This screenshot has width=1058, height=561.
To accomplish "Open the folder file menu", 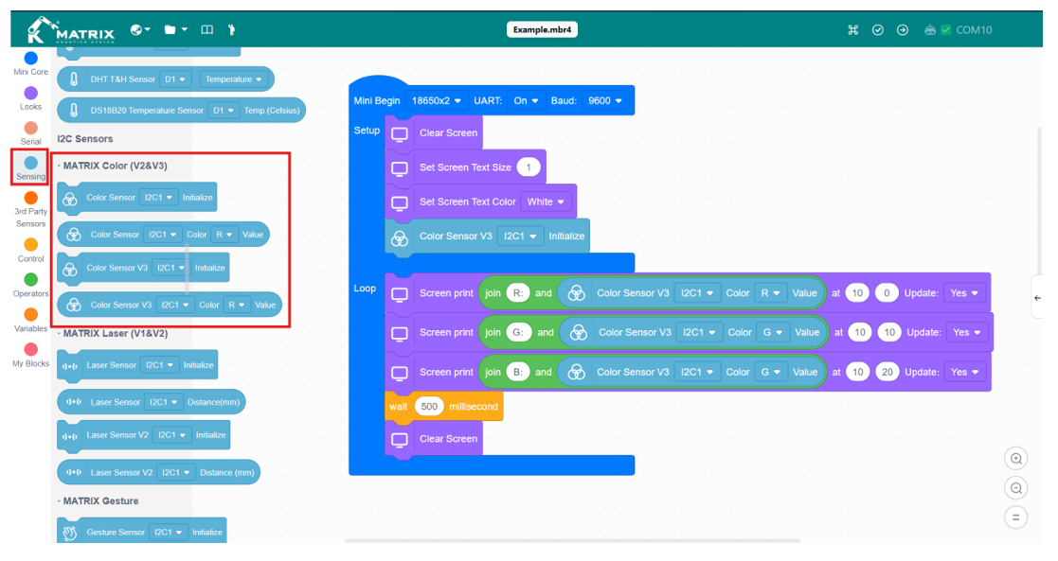I will pos(175,29).
